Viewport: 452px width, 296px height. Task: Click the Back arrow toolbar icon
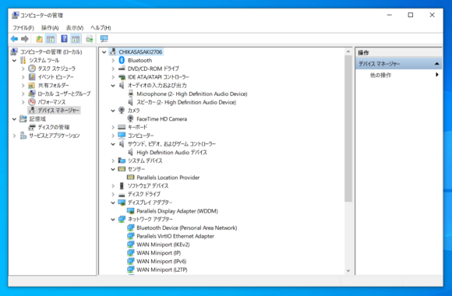coord(14,39)
